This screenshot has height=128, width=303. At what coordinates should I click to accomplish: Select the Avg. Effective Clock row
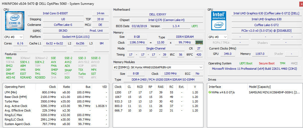(56, 110)
